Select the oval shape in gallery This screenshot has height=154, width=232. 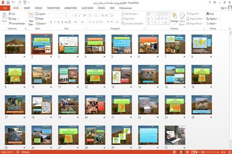tap(162, 14)
